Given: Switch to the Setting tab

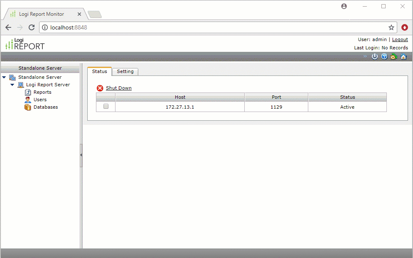Looking at the screenshot, I should pos(125,71).
